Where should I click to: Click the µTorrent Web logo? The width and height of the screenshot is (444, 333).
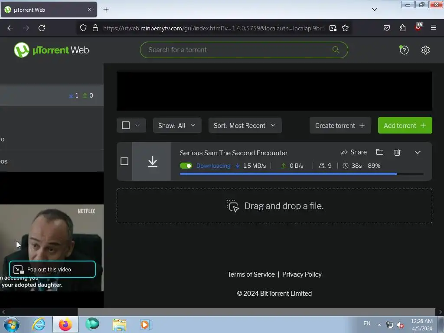[51, 50]
